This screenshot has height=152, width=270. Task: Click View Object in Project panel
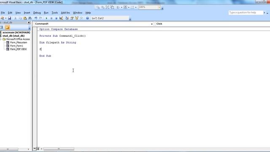[x=2, y=27]
